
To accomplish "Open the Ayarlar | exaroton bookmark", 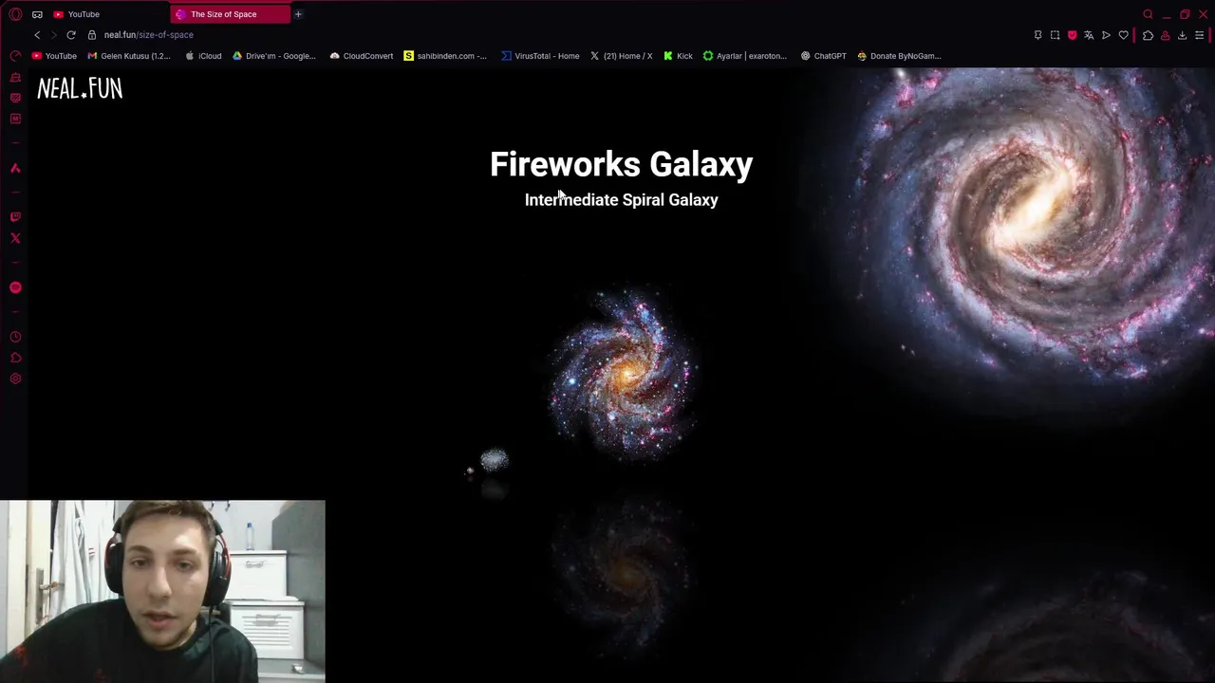I will [745, 56].
